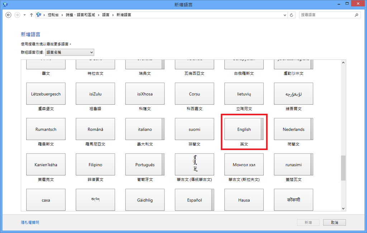Image resolution: width=367 pixels, height=233 pixels.
Task: Select the Filipino language tile
Action: [x=95, y=164]
